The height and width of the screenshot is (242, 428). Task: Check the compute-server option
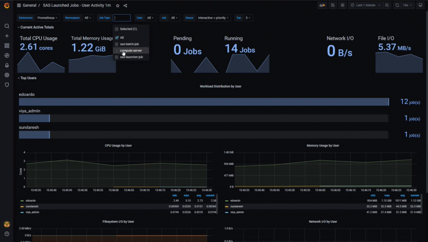(117, 51)
